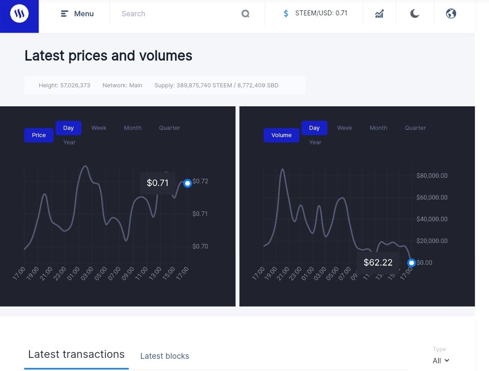The image size is (489, 371).
Task: Click the Price button
Action: click(39, 135)
